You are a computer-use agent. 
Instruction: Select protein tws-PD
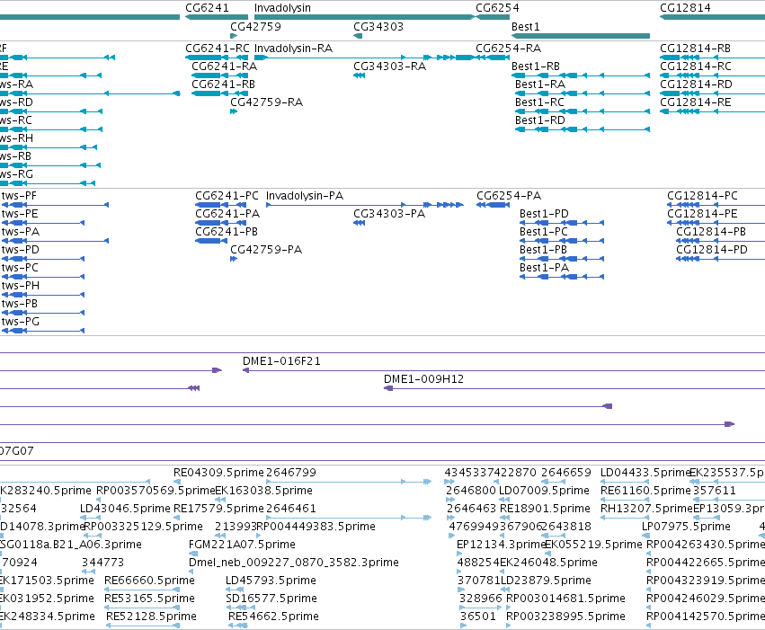click(21, 250)
